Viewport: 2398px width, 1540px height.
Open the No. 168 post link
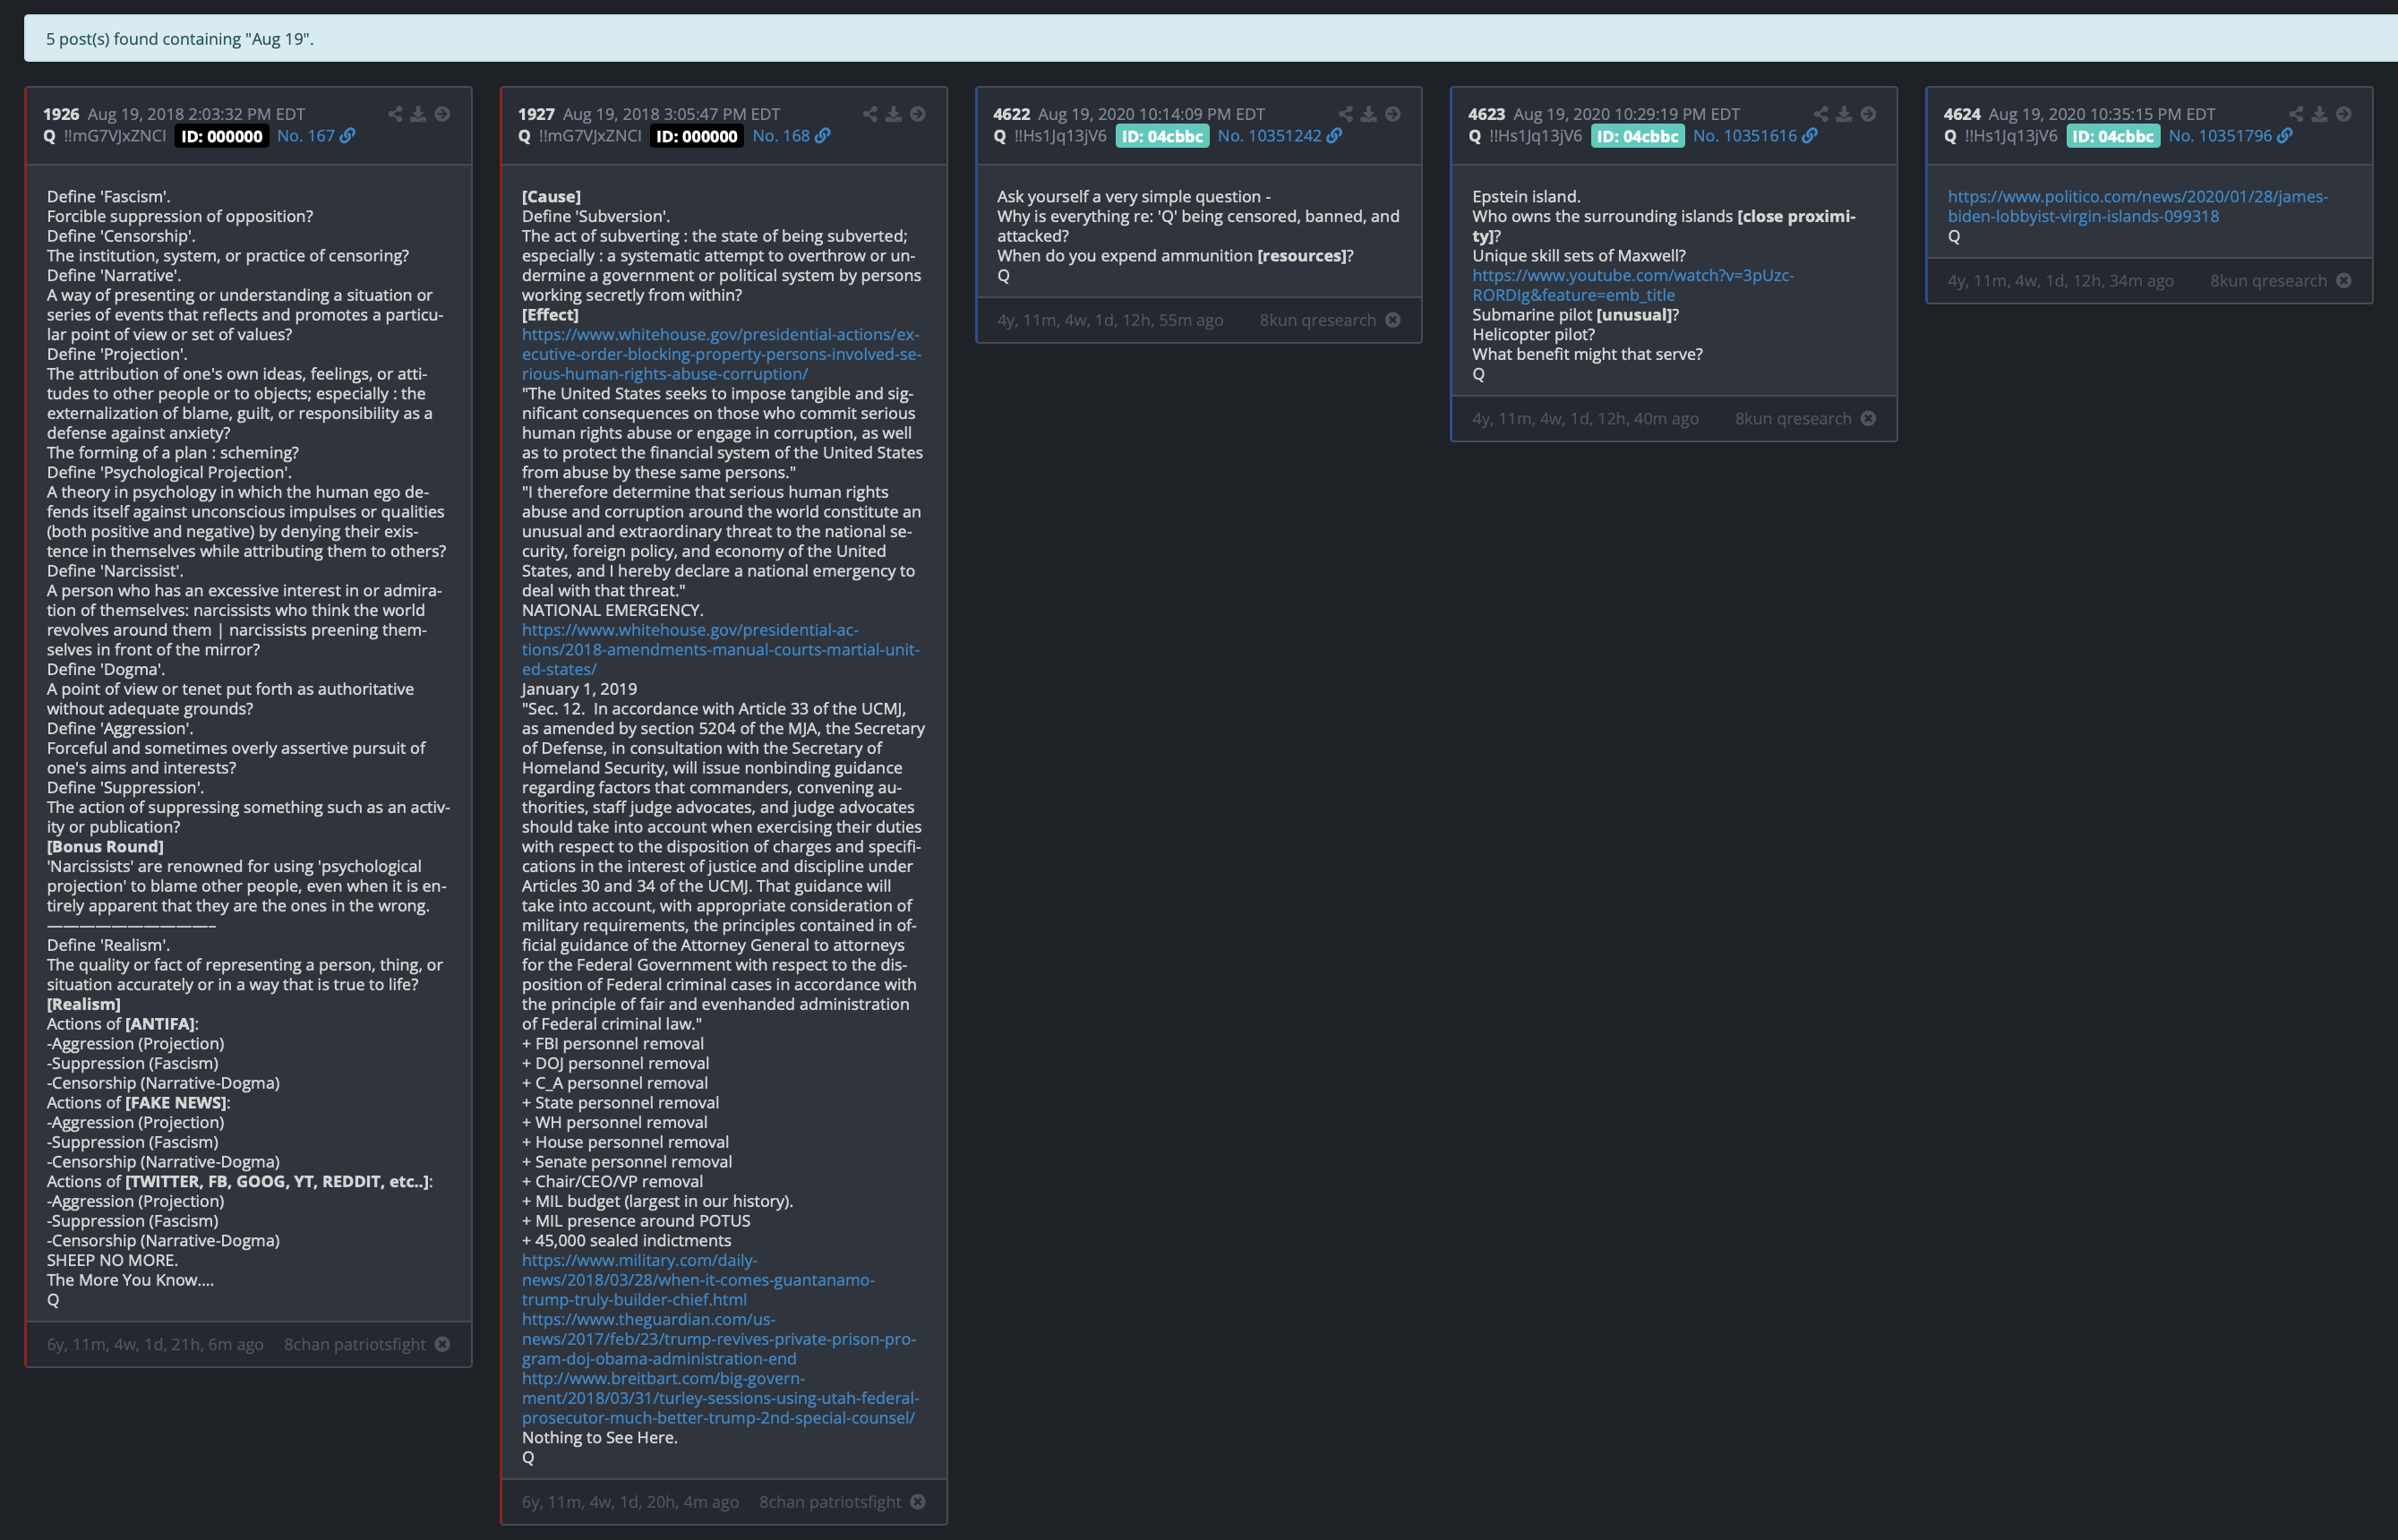(x=781, y=136)
